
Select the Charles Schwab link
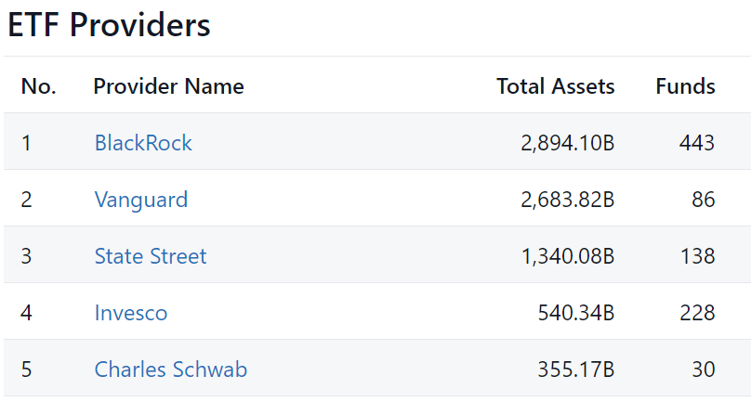pyautogui.click(x=170, y=369)
